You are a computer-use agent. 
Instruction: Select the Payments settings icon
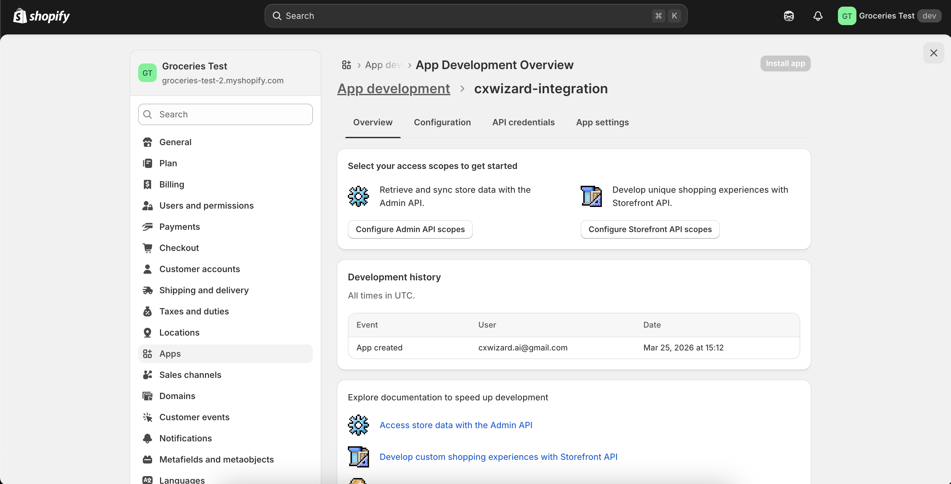click(x=148, y=227)
